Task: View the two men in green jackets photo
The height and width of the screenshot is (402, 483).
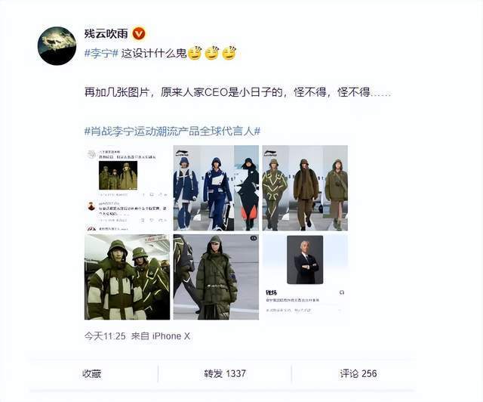Action: 128,277
